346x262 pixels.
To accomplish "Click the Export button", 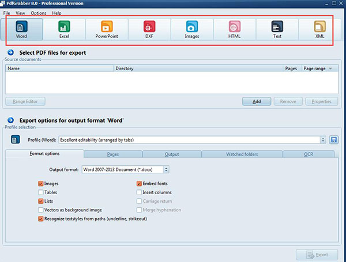I will (317, 255).
